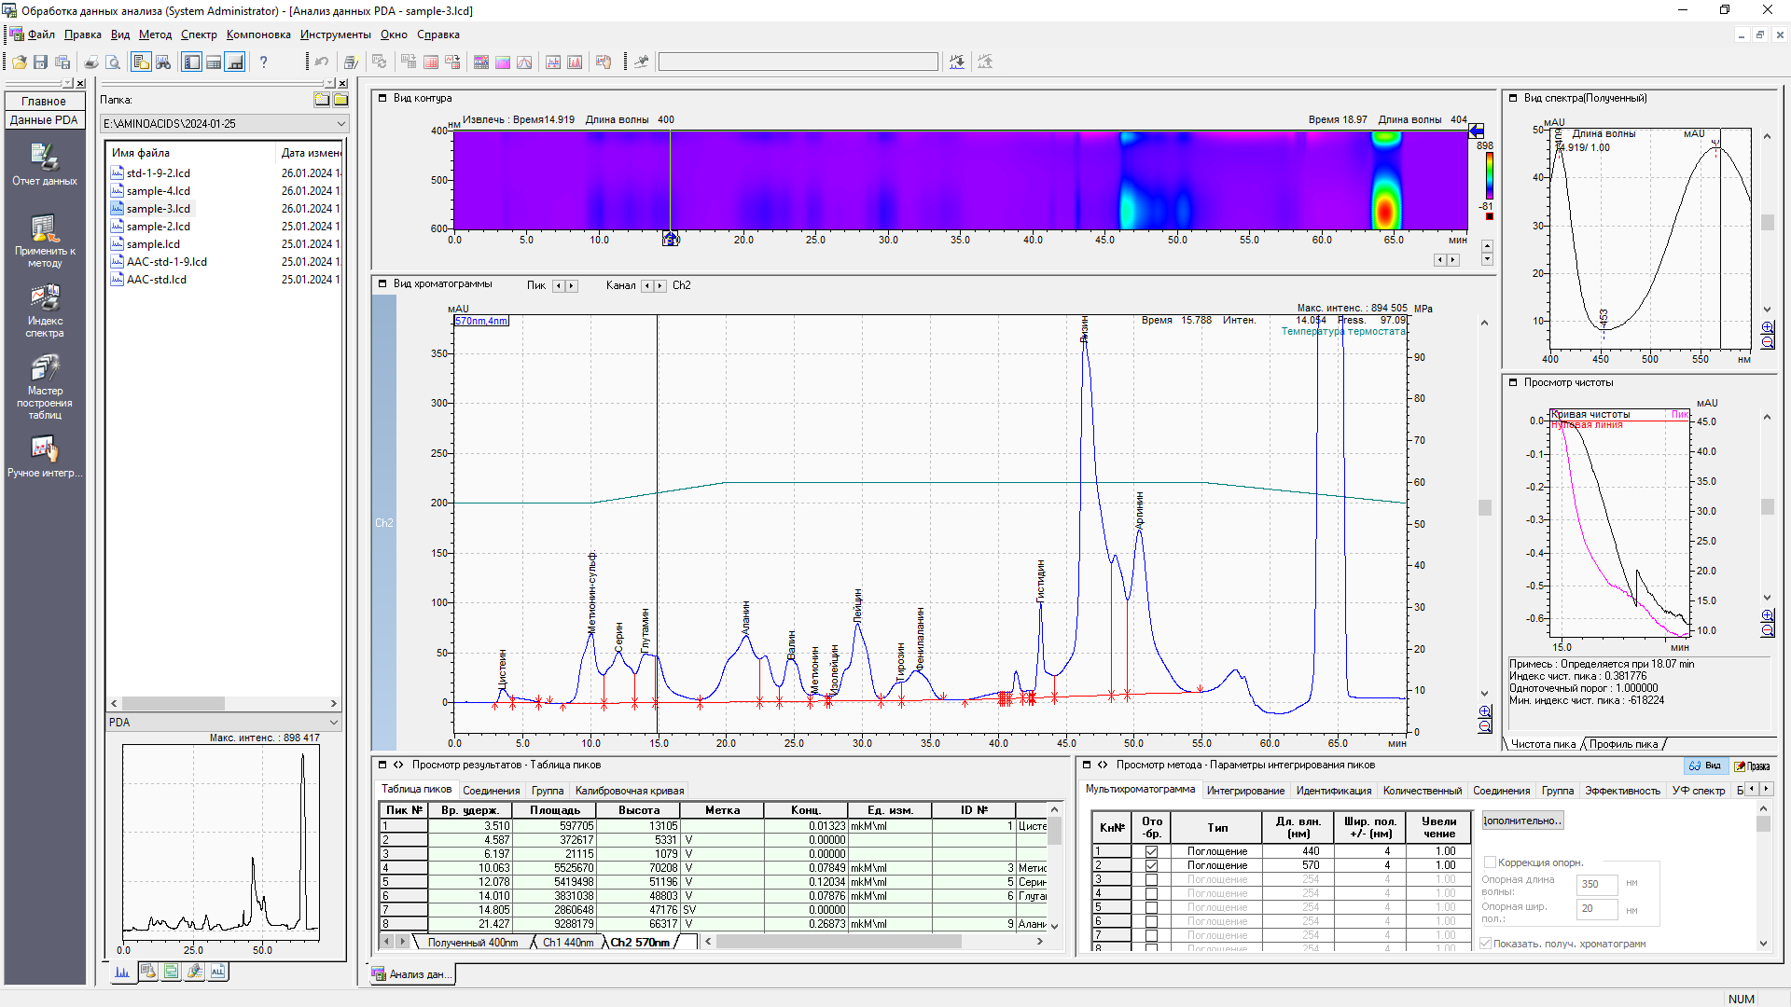Click the Правка button in method view
The height and width of the screenshot is (1007, 1791).
(x=1751, y=766)
